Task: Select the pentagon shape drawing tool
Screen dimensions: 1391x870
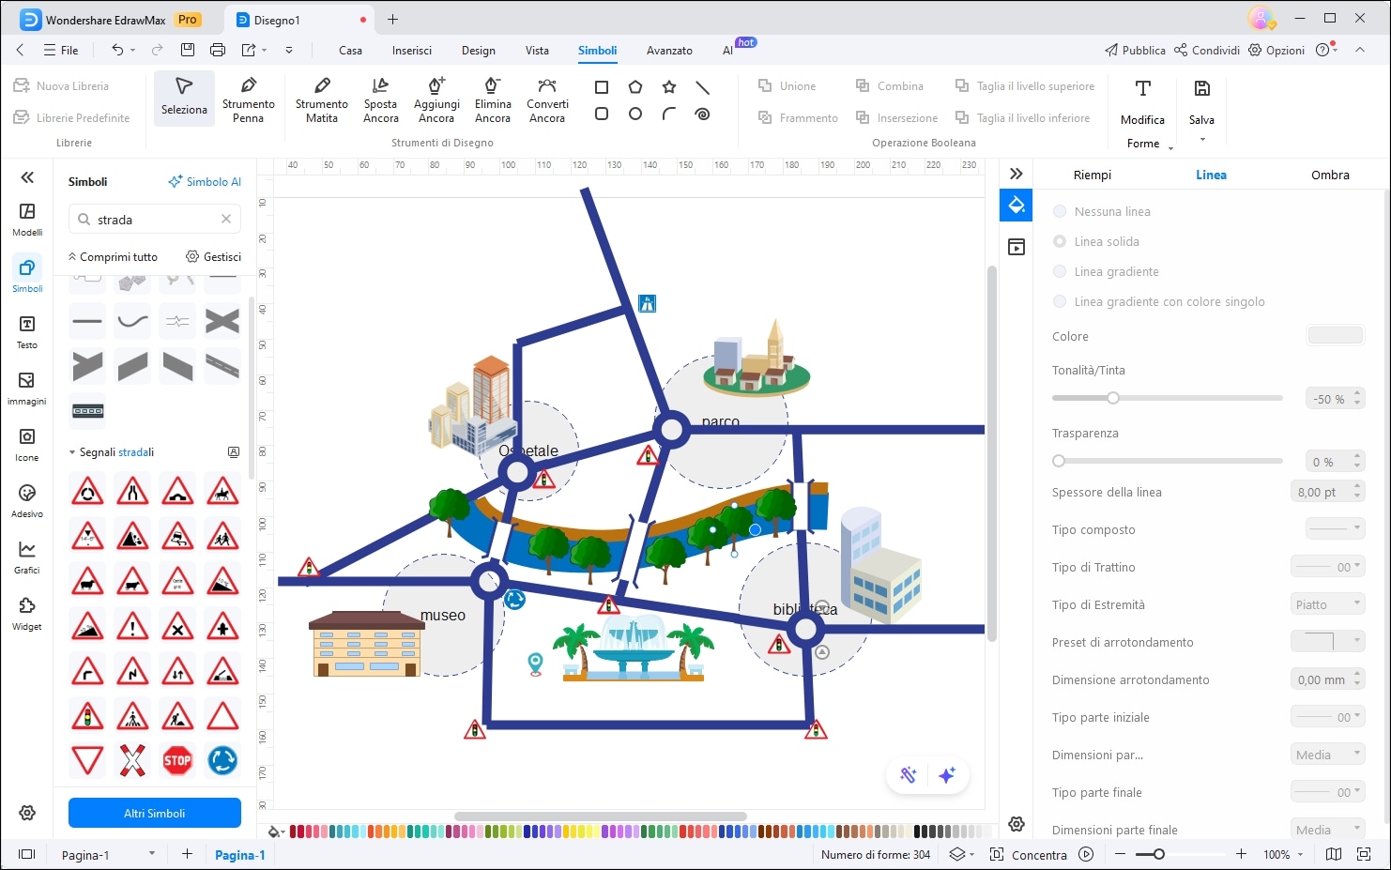Action: (x=635, y=87)
